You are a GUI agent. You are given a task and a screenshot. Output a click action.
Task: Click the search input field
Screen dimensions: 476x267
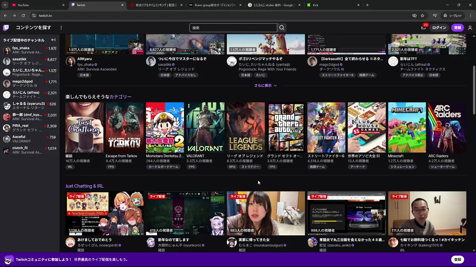click(233, 28)
